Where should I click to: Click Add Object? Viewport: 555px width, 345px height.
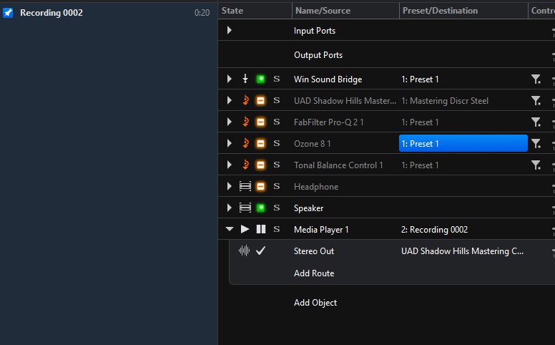(x=315, y=303)
